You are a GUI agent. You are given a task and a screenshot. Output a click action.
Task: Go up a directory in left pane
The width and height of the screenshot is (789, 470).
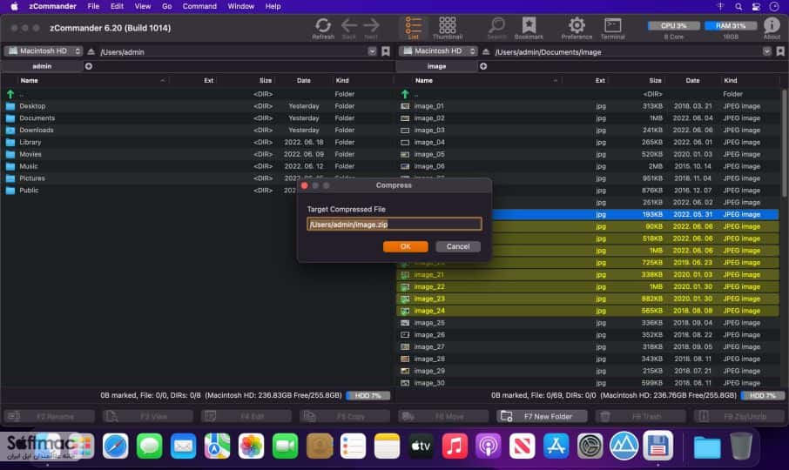10,94
